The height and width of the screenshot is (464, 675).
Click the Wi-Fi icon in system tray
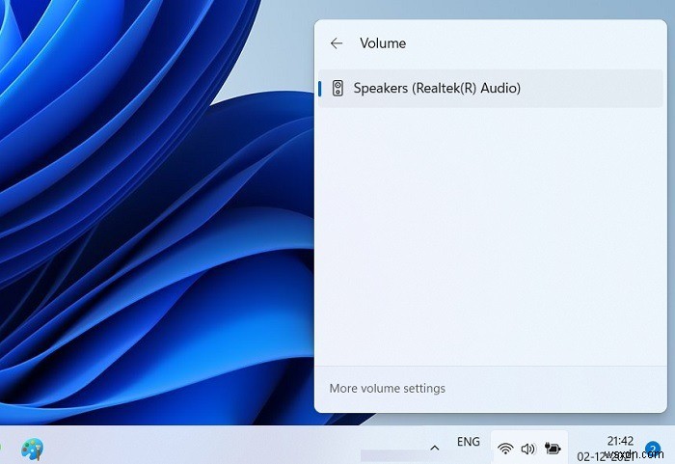(505, 449)
